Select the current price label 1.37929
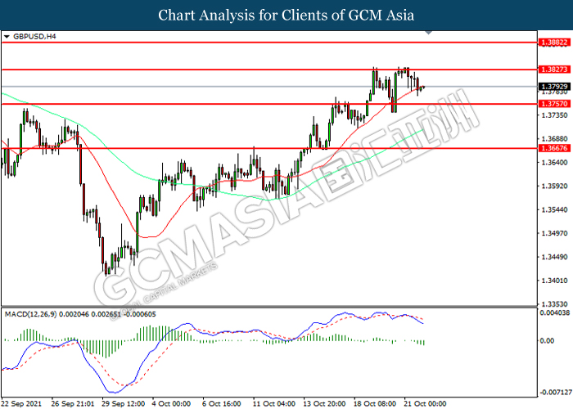Image resolution: width=573 pixels, height=409 pixels. click(x=554, y=87)
